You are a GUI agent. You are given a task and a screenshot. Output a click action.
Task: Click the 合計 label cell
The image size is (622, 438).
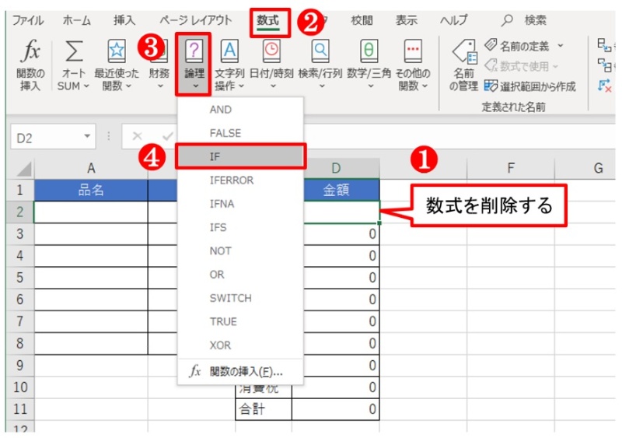tap(264, 408)
